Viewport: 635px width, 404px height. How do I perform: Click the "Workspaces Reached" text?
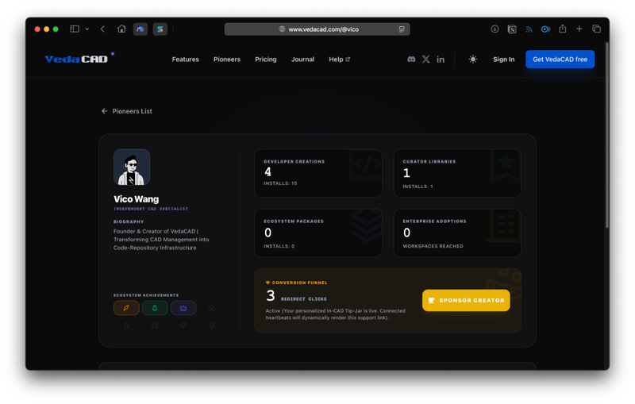[x=433, y=246]
